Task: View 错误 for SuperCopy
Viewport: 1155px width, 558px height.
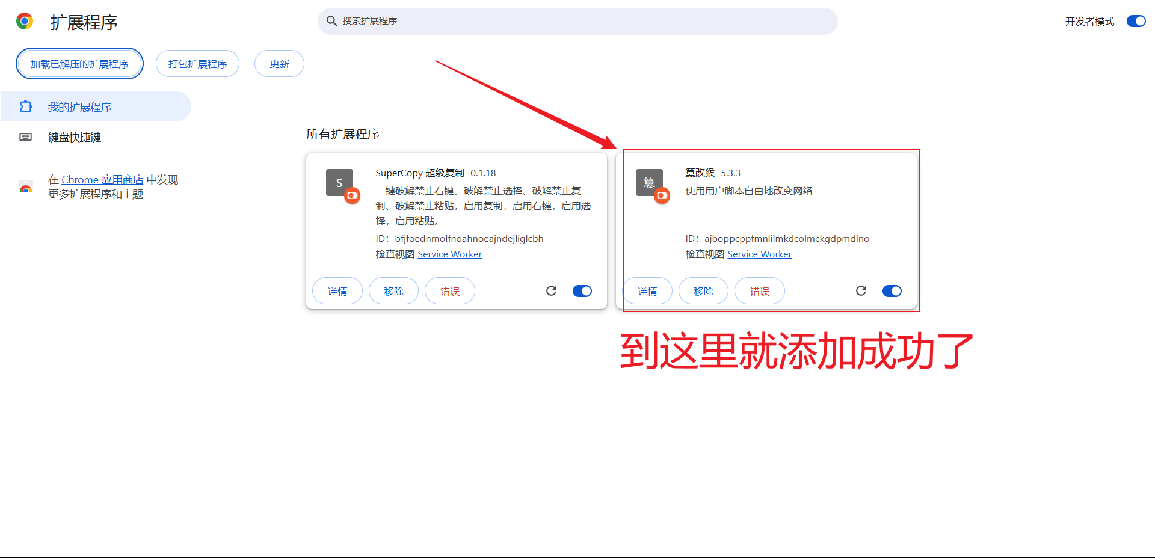Action: (450, 291)
